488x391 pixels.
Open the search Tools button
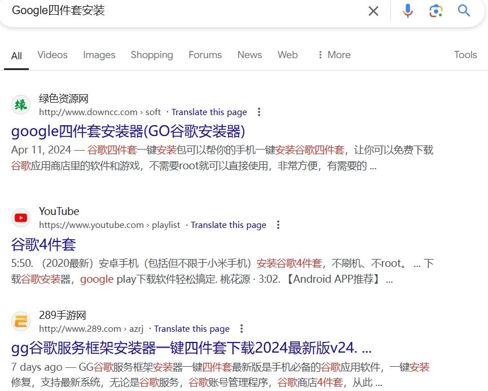[x=465, y=55]
